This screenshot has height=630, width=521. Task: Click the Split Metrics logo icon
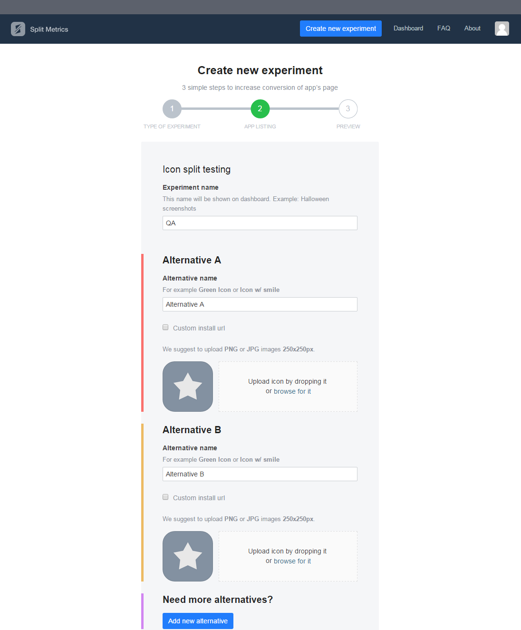click(x=18, y=29)
